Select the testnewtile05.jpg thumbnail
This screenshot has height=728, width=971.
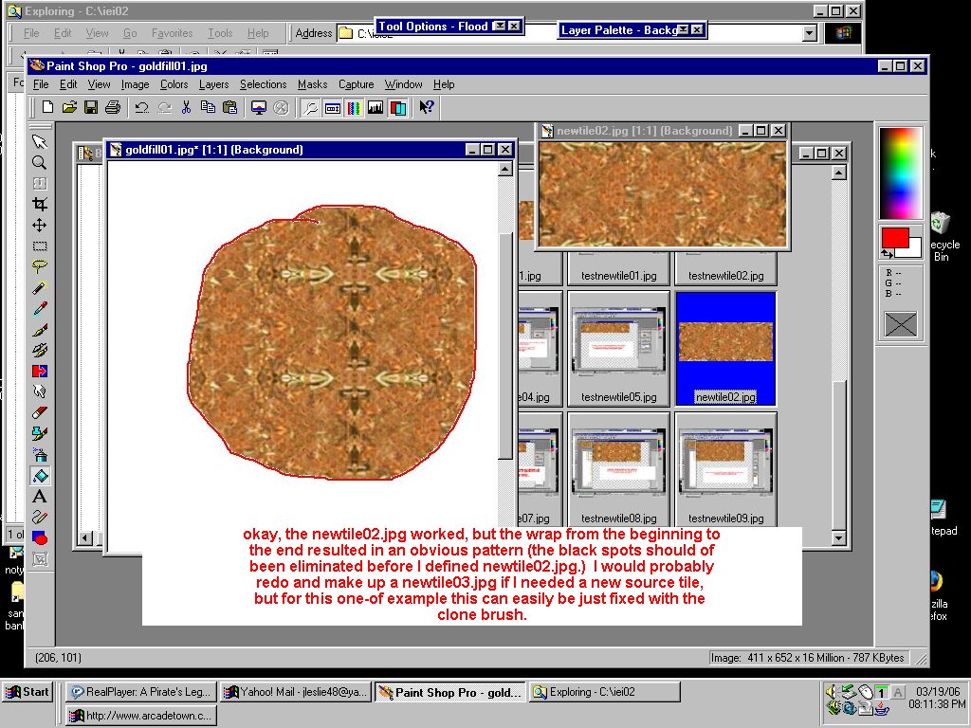(618, 349)
